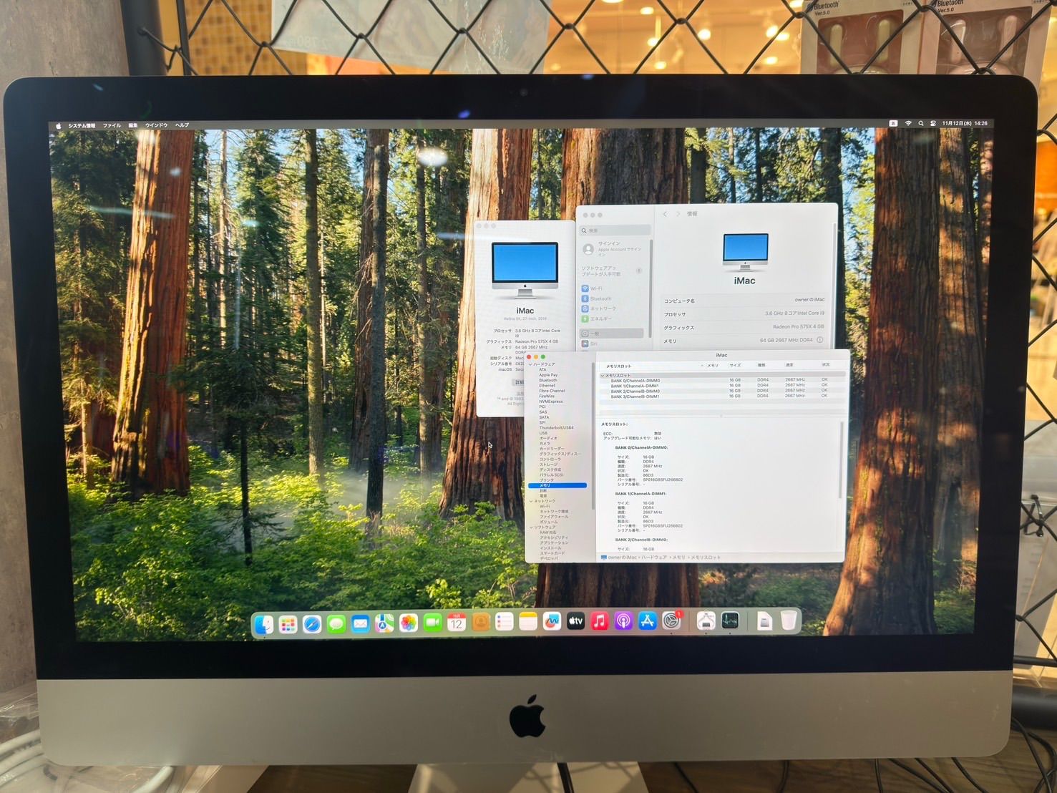Open the ヘルプ menu
The width and height of the screenshot is (1057, 793).
coord(181,124)
